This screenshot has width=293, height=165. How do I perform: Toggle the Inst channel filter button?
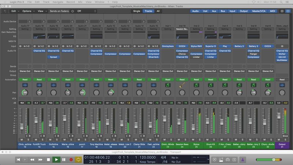point(205,11)
